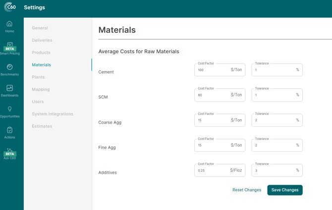Viewport: 332px width, 210px height.
Task: Select Additives Tolerance input field
Action: tap(273, 170)
